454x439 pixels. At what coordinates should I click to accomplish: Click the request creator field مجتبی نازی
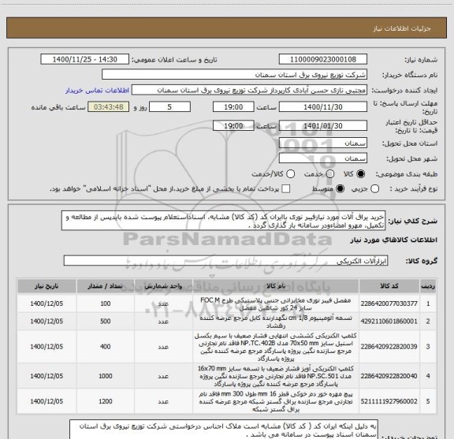click(249, 91)
